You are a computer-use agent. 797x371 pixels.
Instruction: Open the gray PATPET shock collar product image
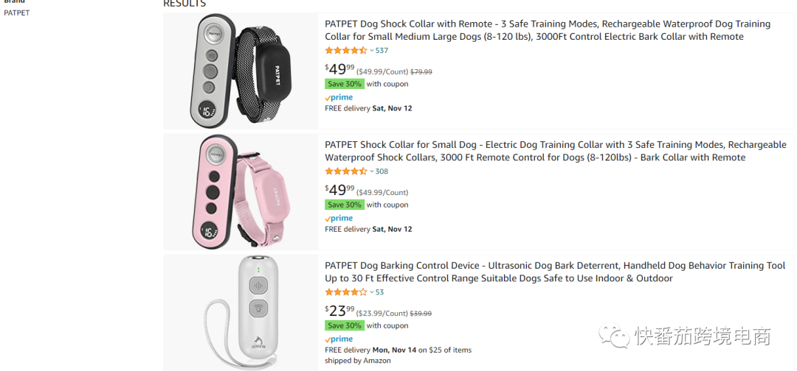coord(241,71)
